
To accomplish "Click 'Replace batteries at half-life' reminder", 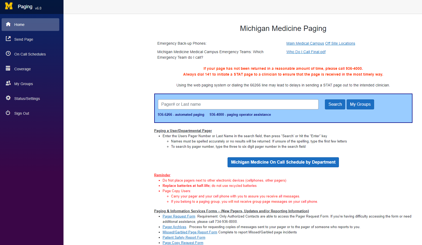I will click(187, 186).
